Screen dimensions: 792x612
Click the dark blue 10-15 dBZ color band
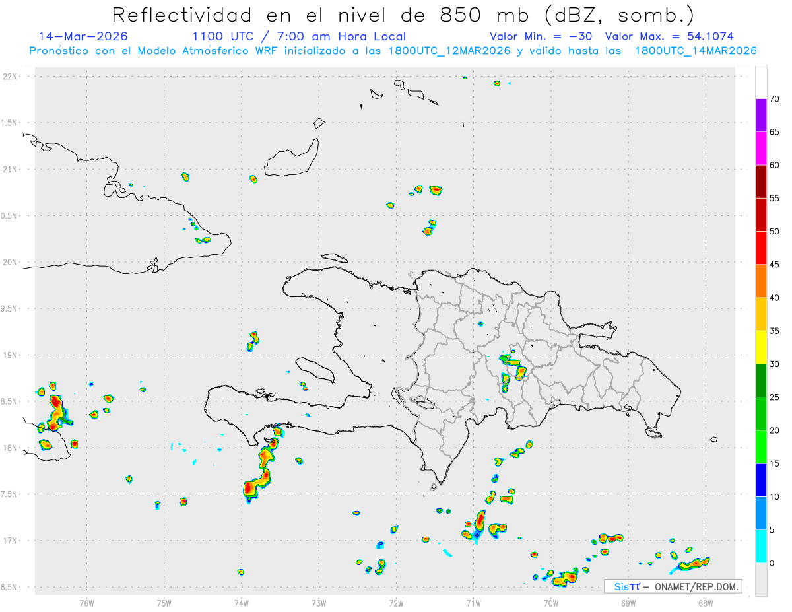(x=761, y=480)
